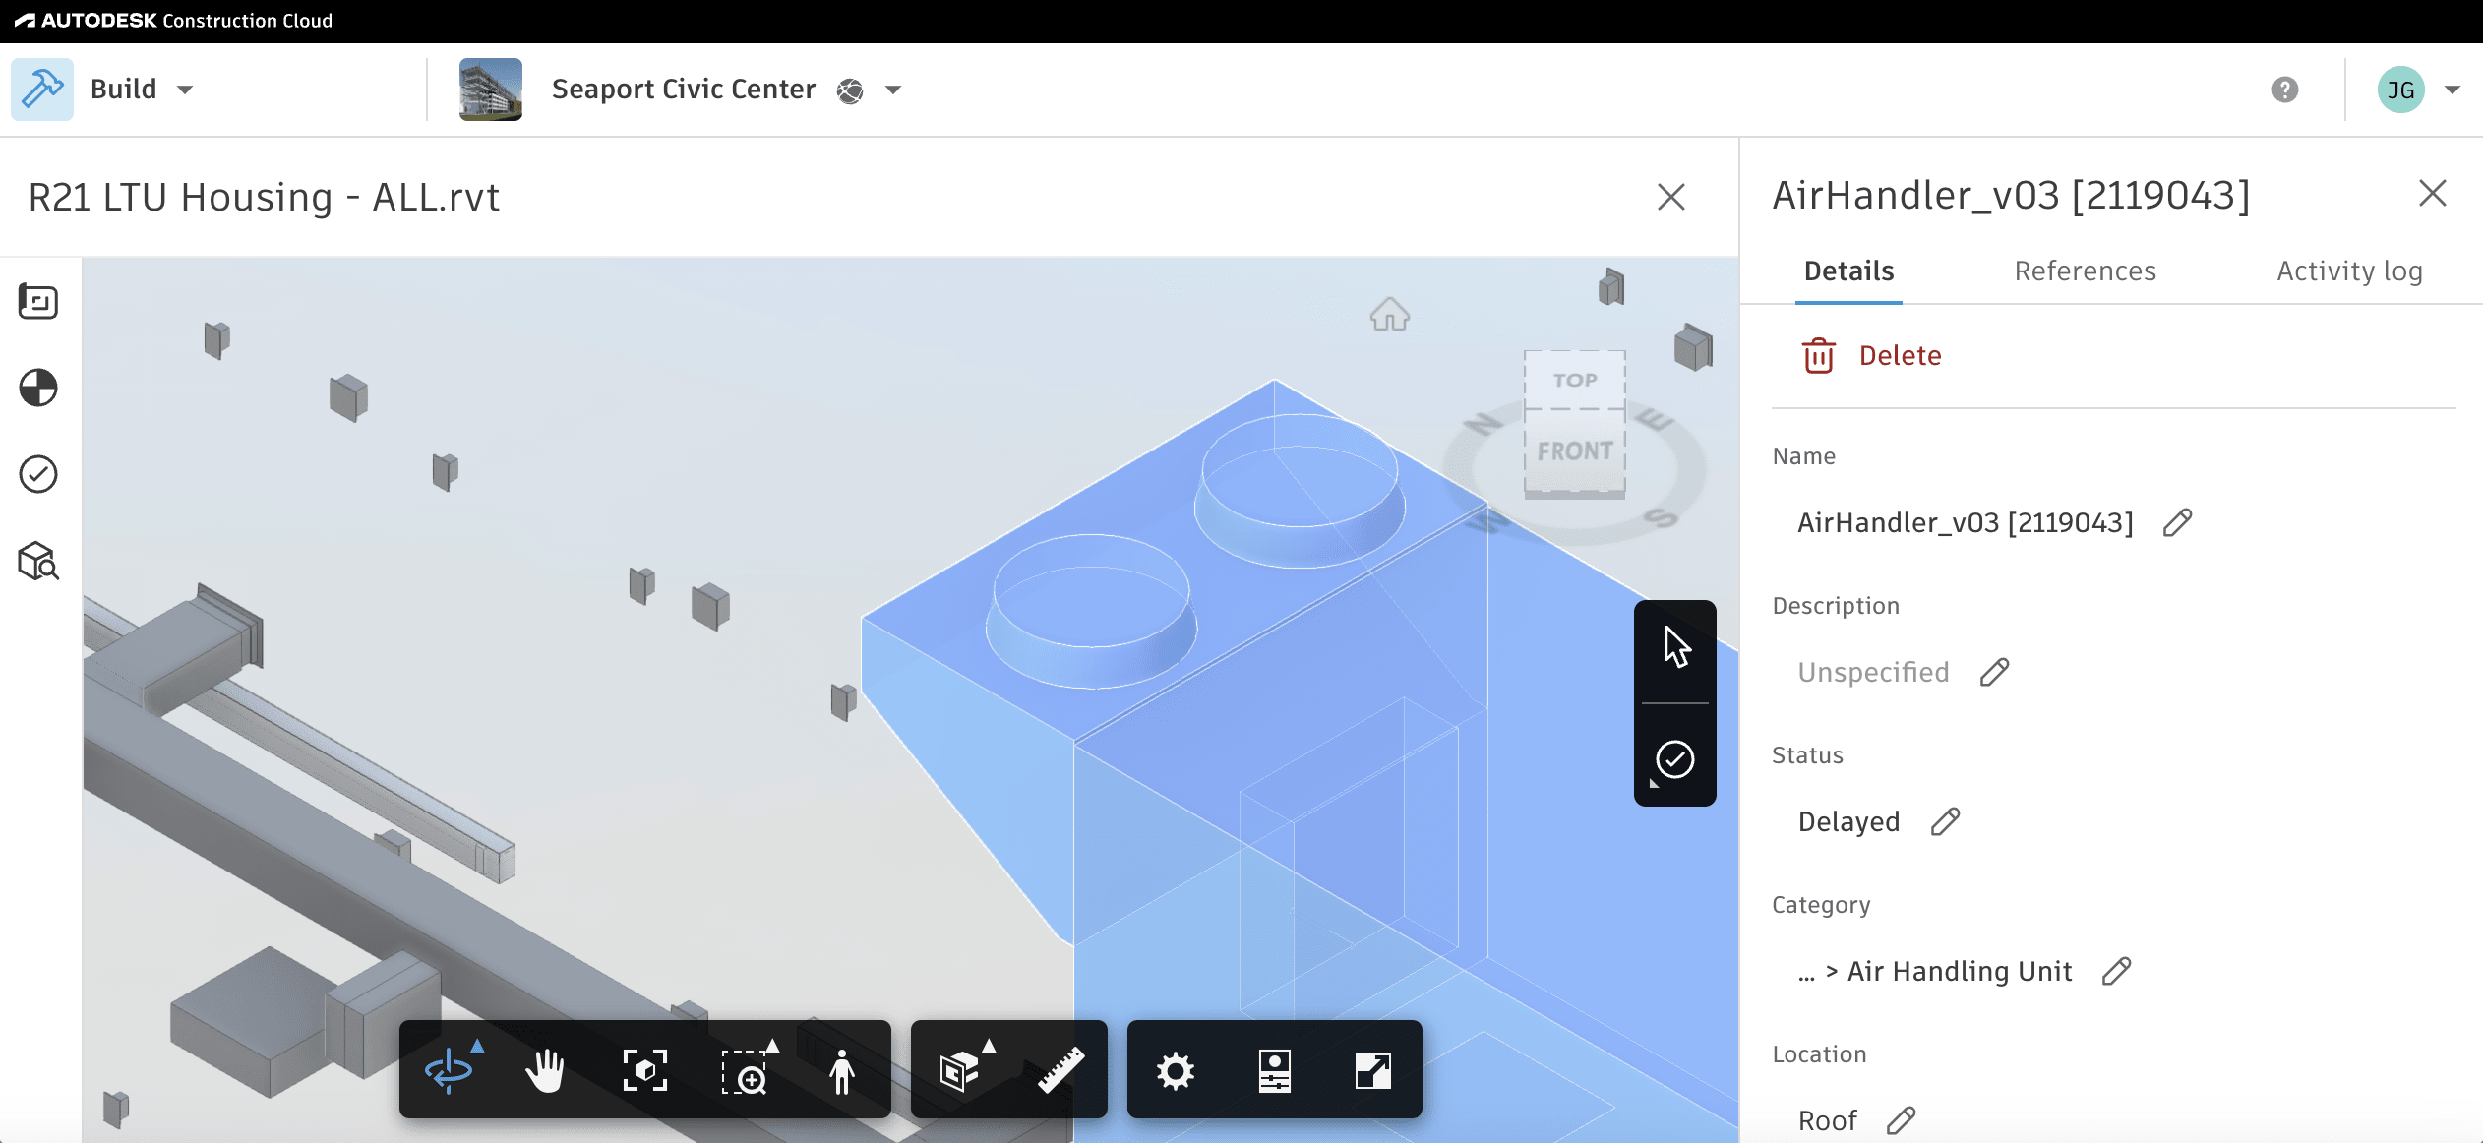Toggle fullscreen viewer mode
The image size is (2483, 1143).
coord(1372,1070)
